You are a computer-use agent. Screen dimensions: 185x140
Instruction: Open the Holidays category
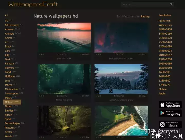pos(10,76)
